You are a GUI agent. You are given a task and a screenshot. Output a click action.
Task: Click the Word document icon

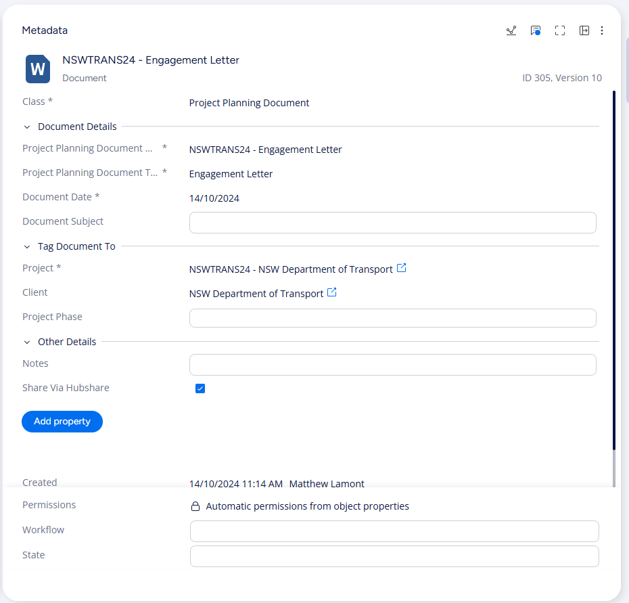(38, 69)
